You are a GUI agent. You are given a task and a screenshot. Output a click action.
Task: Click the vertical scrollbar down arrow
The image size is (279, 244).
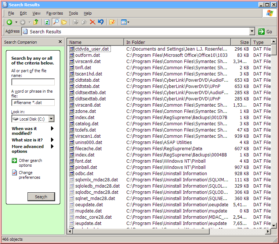coord(273,226)
